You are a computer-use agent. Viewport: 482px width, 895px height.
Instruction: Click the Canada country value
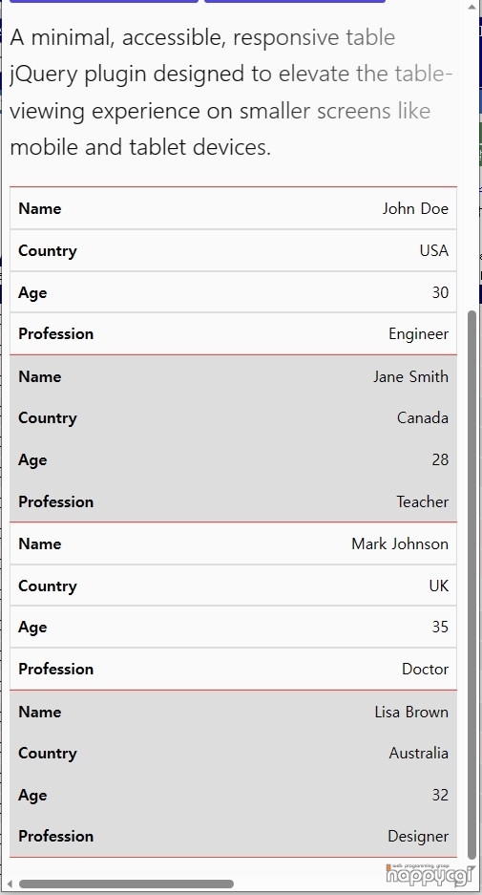coord(423,417)
